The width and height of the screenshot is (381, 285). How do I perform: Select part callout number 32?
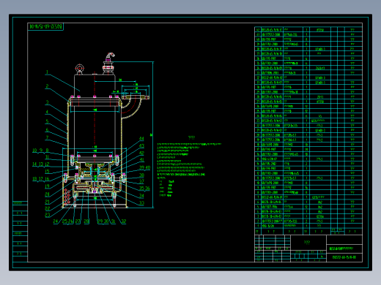pos(124,221)
